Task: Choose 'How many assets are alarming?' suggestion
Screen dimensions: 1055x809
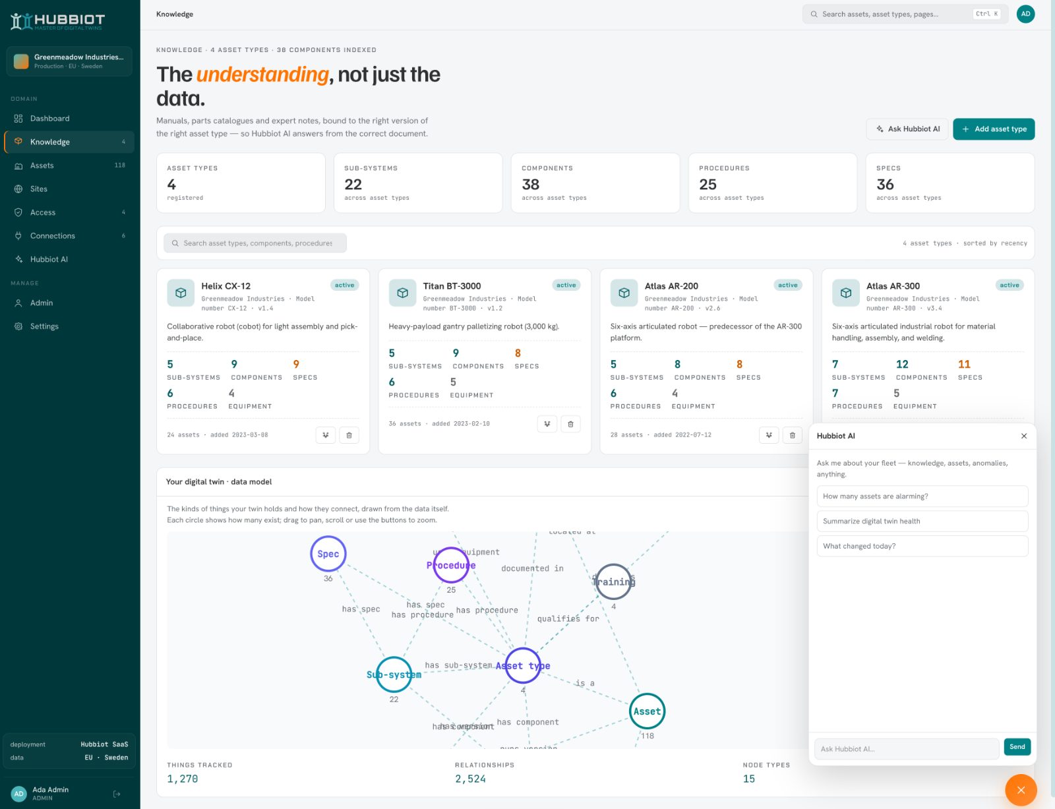Action: (x=922, y=496)
